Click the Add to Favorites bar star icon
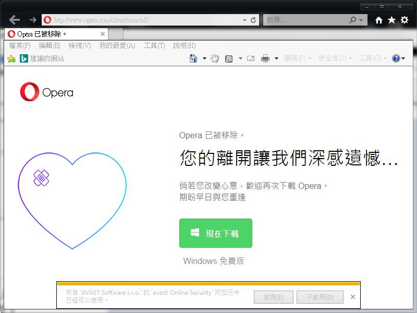Viewport: 417px width, 313px height. pyautogui.click(x=11, y=58)
